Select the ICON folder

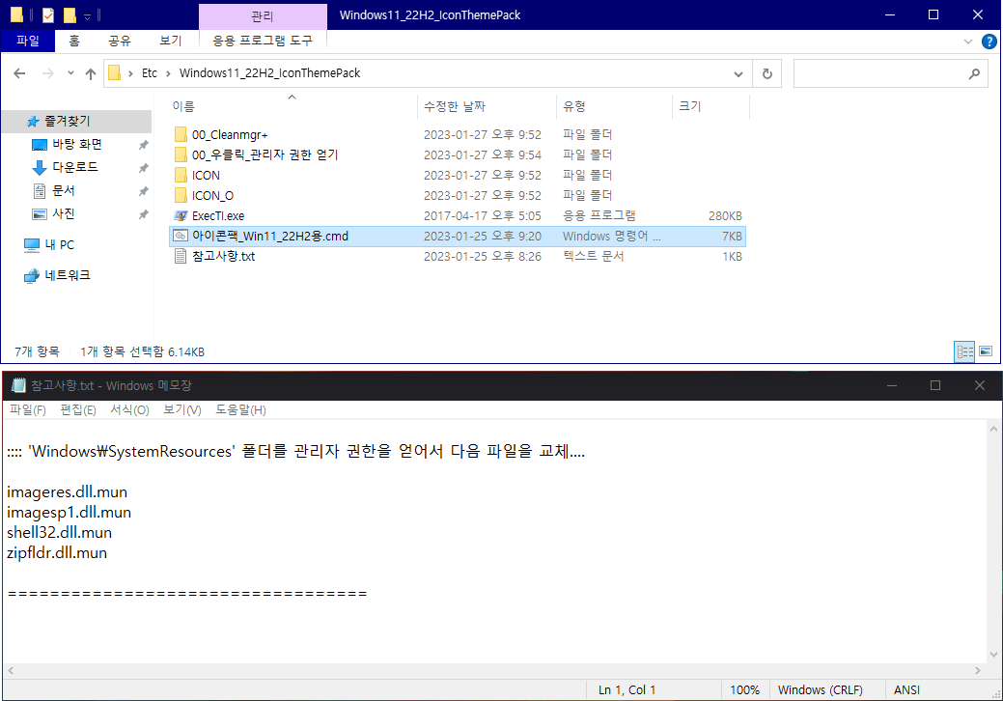point(458,176)
